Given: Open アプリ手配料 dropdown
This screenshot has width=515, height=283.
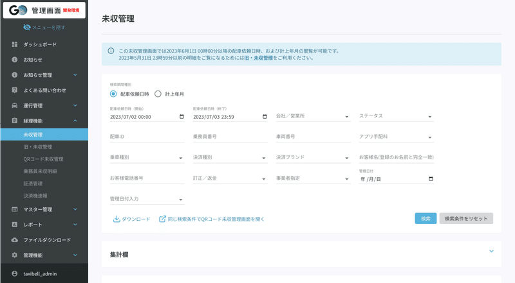Looking at the screenshot, I should click(x=397, y=137).
